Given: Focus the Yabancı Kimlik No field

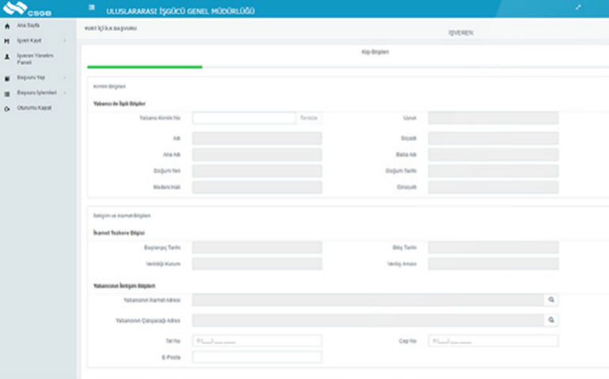Looking at the screenshot, I should coord(244,118).
